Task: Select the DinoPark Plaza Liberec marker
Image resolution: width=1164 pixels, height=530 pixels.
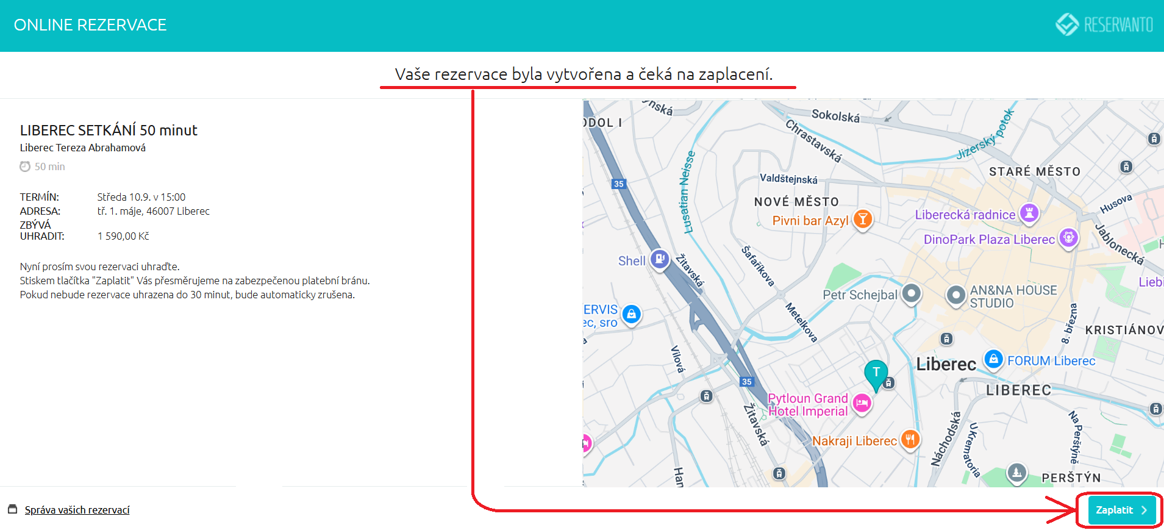Action: [x=1068, y=237]
